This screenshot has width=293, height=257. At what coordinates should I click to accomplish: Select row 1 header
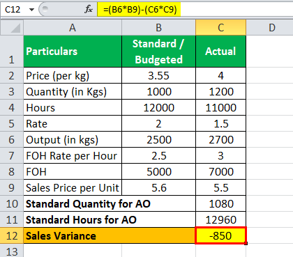12,52
